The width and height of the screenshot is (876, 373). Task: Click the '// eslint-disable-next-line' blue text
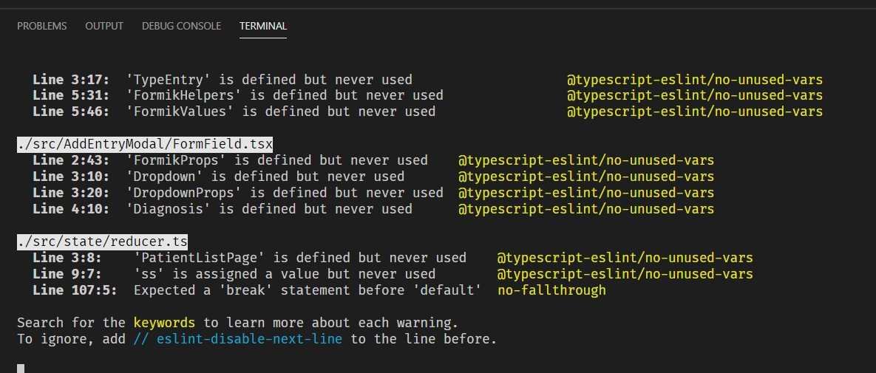tap(238, 339)
